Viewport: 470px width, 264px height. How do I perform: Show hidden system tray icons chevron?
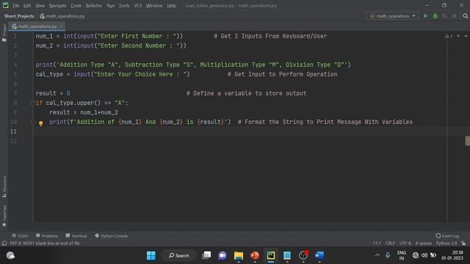click(377, 255)
